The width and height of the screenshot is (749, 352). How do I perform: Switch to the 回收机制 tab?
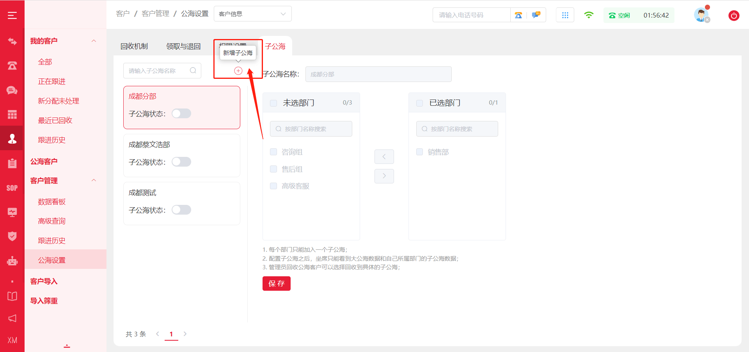(x=134, y=46)
